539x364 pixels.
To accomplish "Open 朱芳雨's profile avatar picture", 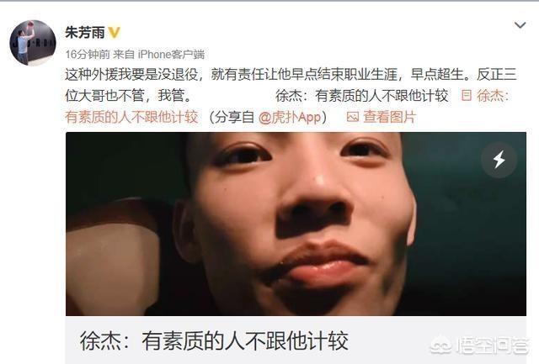I will (x=33, y=43).
